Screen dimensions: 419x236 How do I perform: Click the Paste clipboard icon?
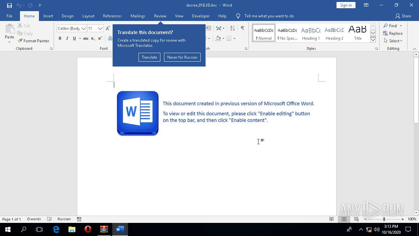point(9,29)
